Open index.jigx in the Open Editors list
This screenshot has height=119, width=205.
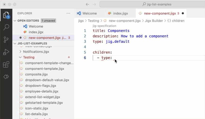36,32
